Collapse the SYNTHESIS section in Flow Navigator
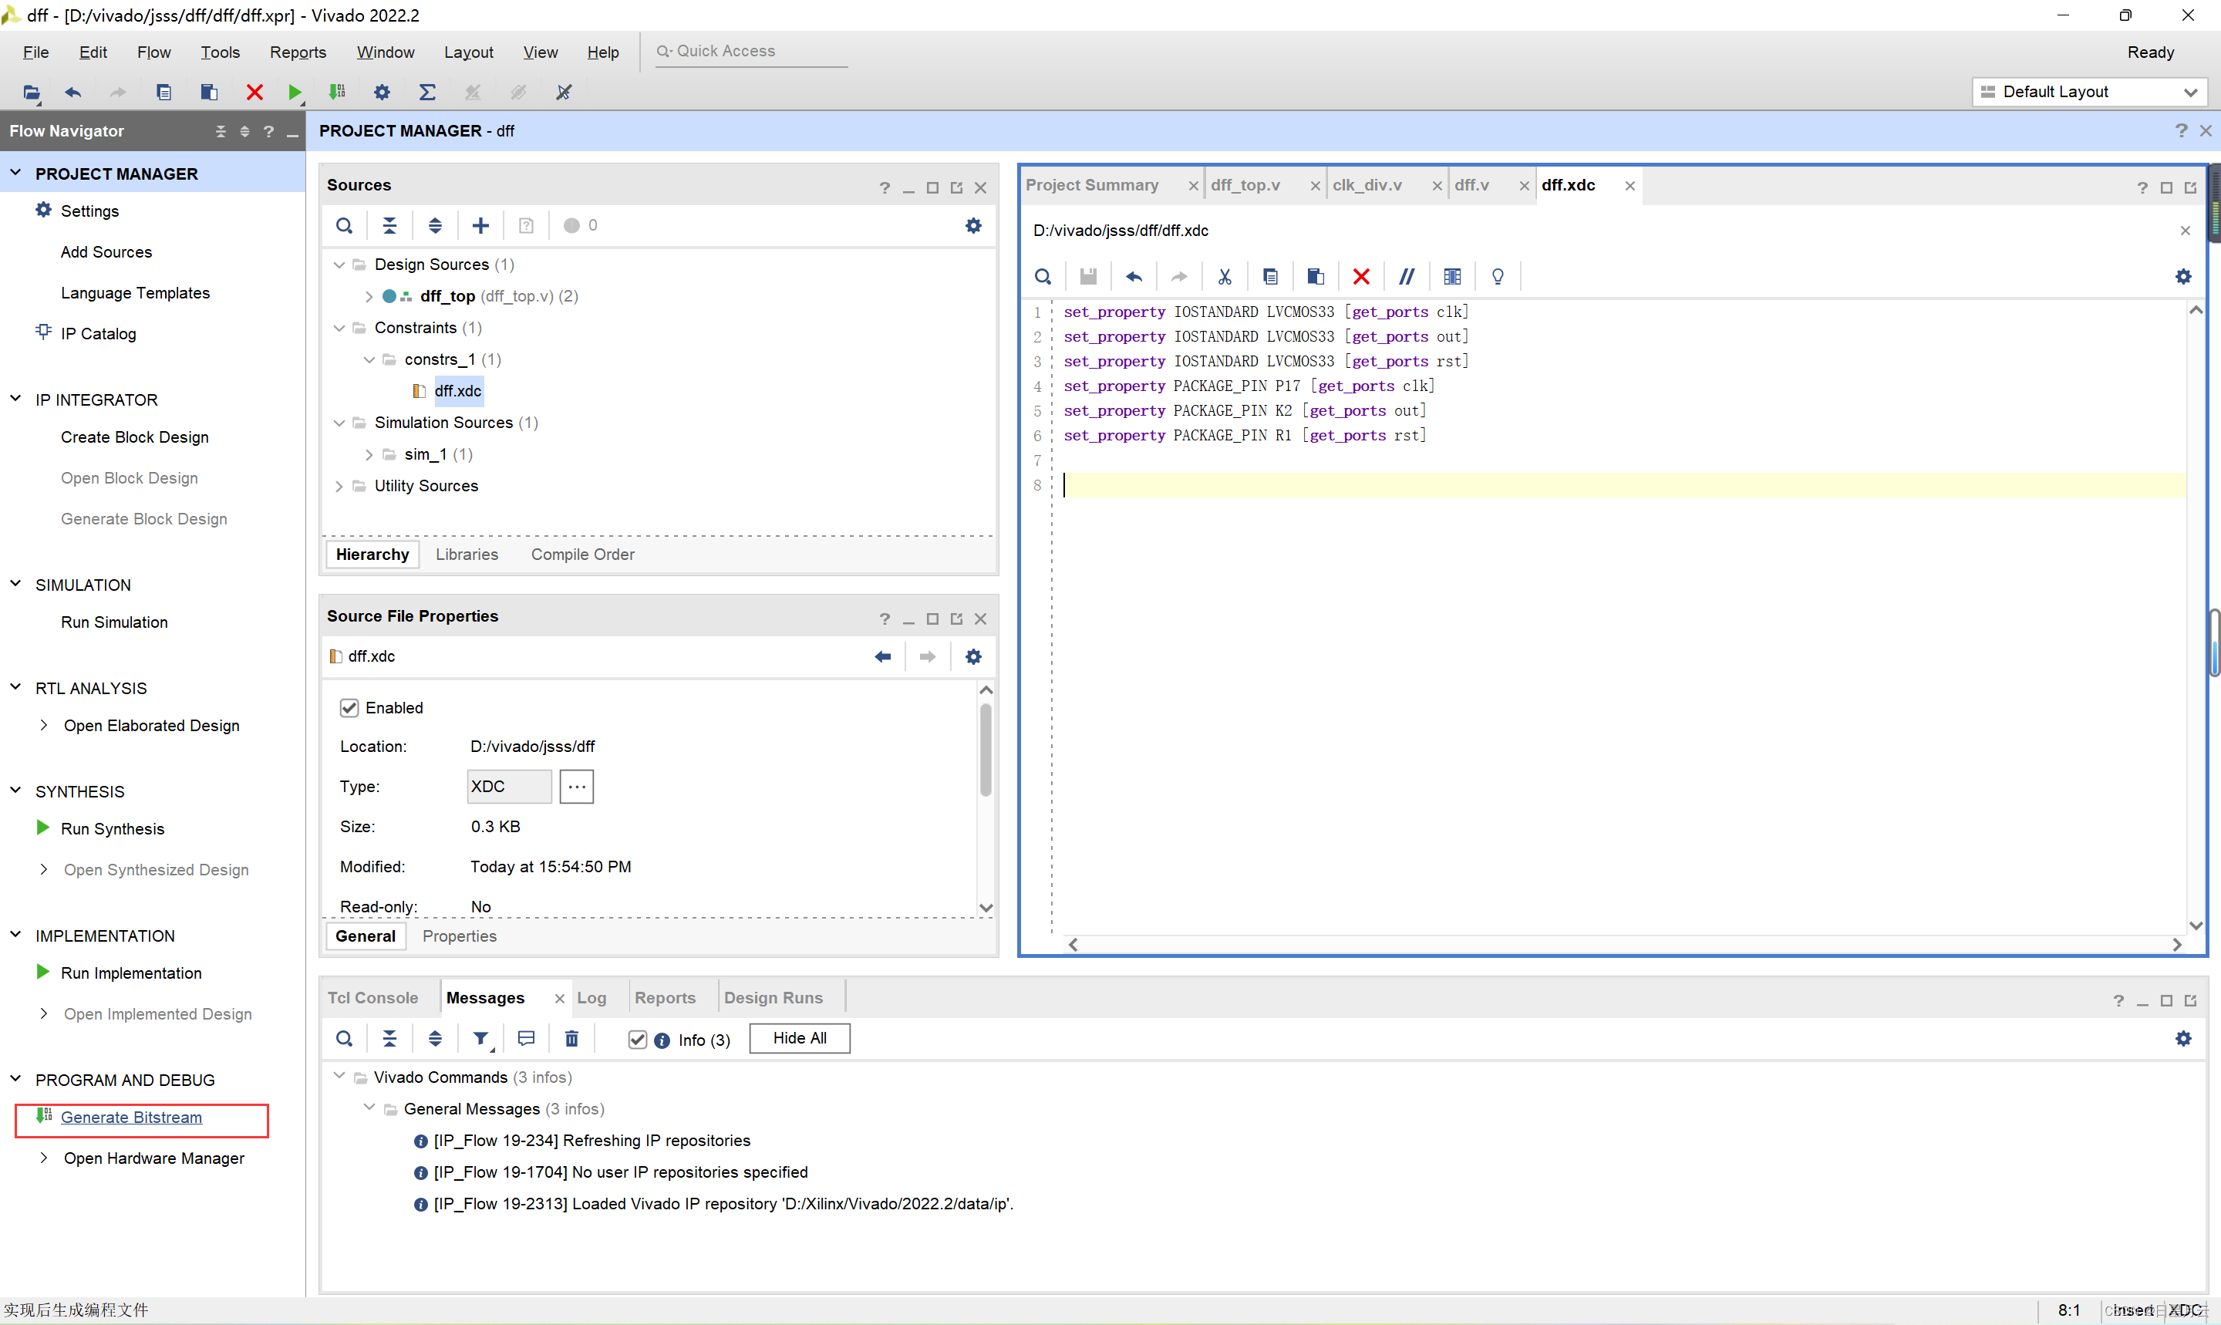This screenshot has height=1325, width=2221. pos(15,791)
